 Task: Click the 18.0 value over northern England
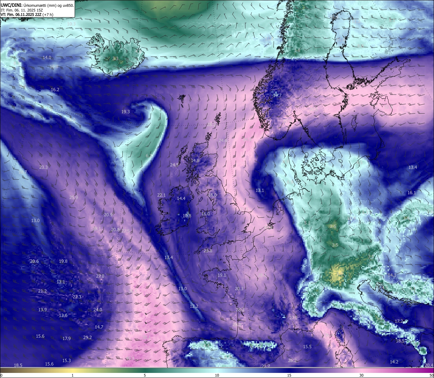point(212,195)
